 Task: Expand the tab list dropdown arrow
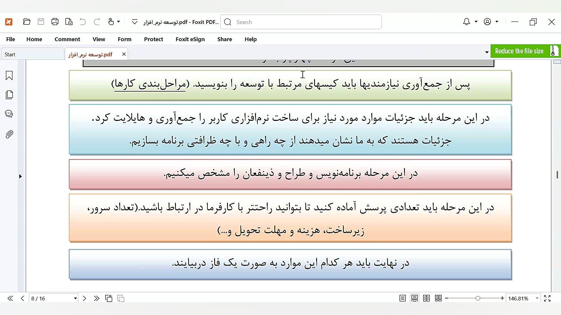pyautogui.click(x=487, y=52)
